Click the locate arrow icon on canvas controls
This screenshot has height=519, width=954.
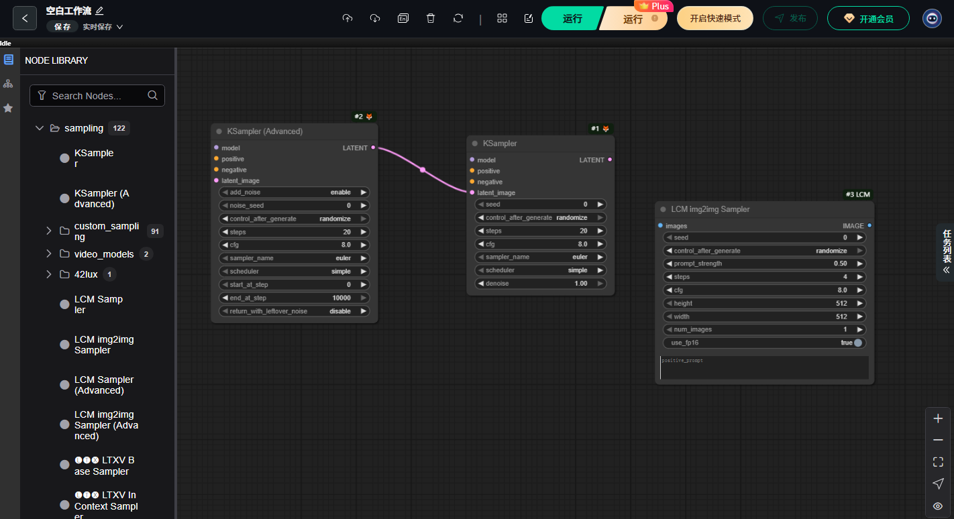pos(938,483)
